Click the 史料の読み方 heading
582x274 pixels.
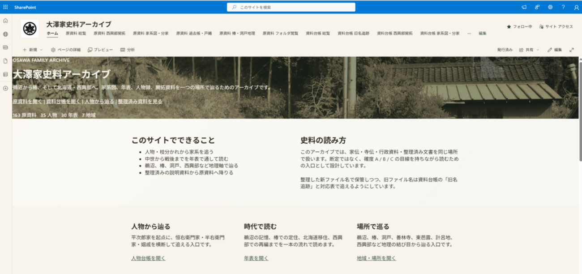[x=323, y=140]
